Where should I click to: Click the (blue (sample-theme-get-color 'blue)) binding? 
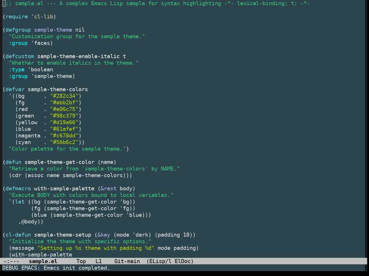click(x=91, y=215)
